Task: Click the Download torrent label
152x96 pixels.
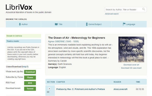Action: (13, 88)
